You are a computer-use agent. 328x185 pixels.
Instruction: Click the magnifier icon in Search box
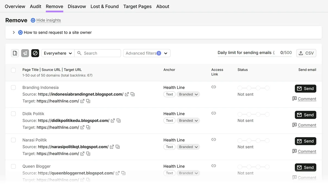point(80,53)
